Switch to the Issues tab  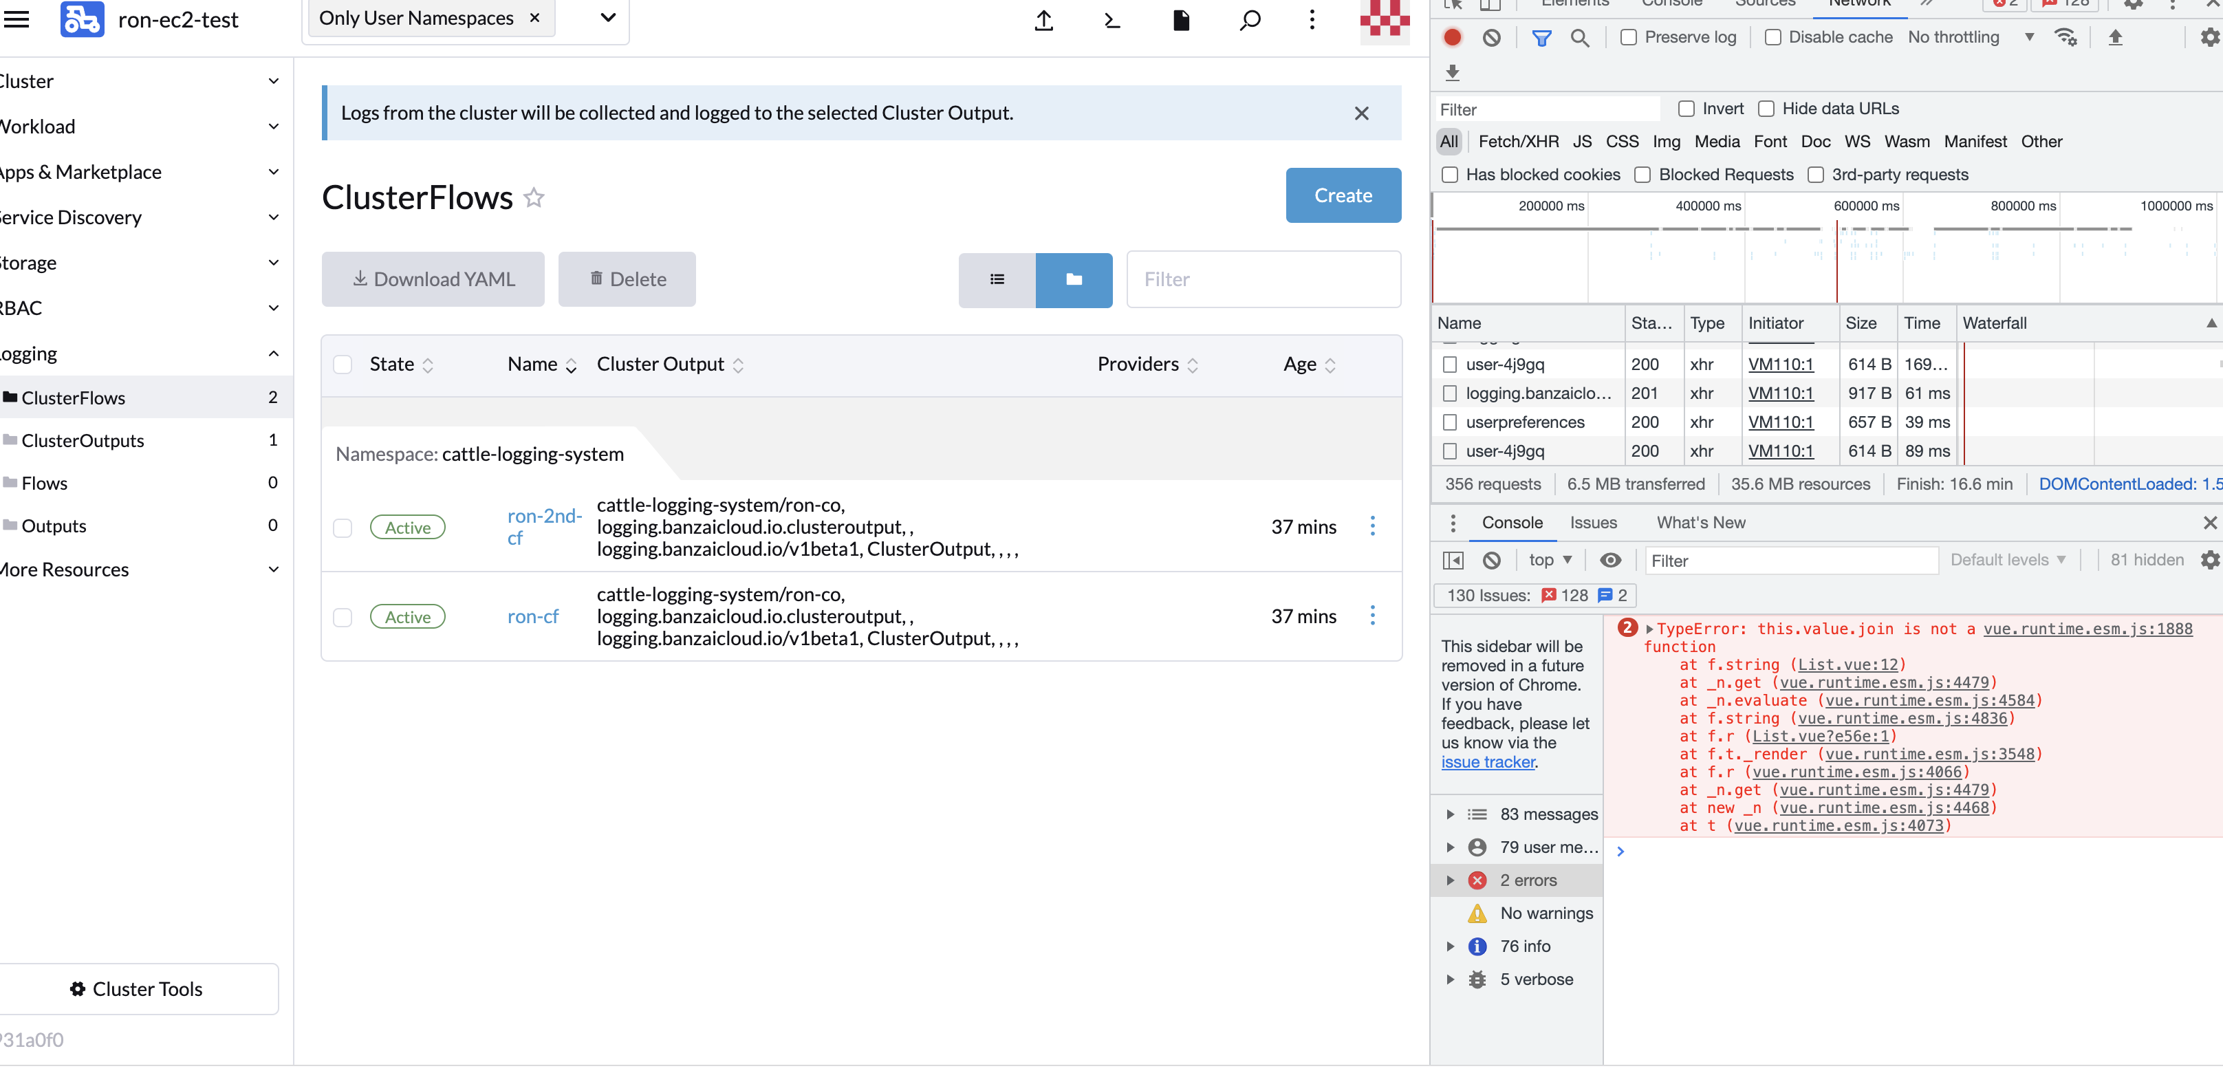[x=1593, y=522]
